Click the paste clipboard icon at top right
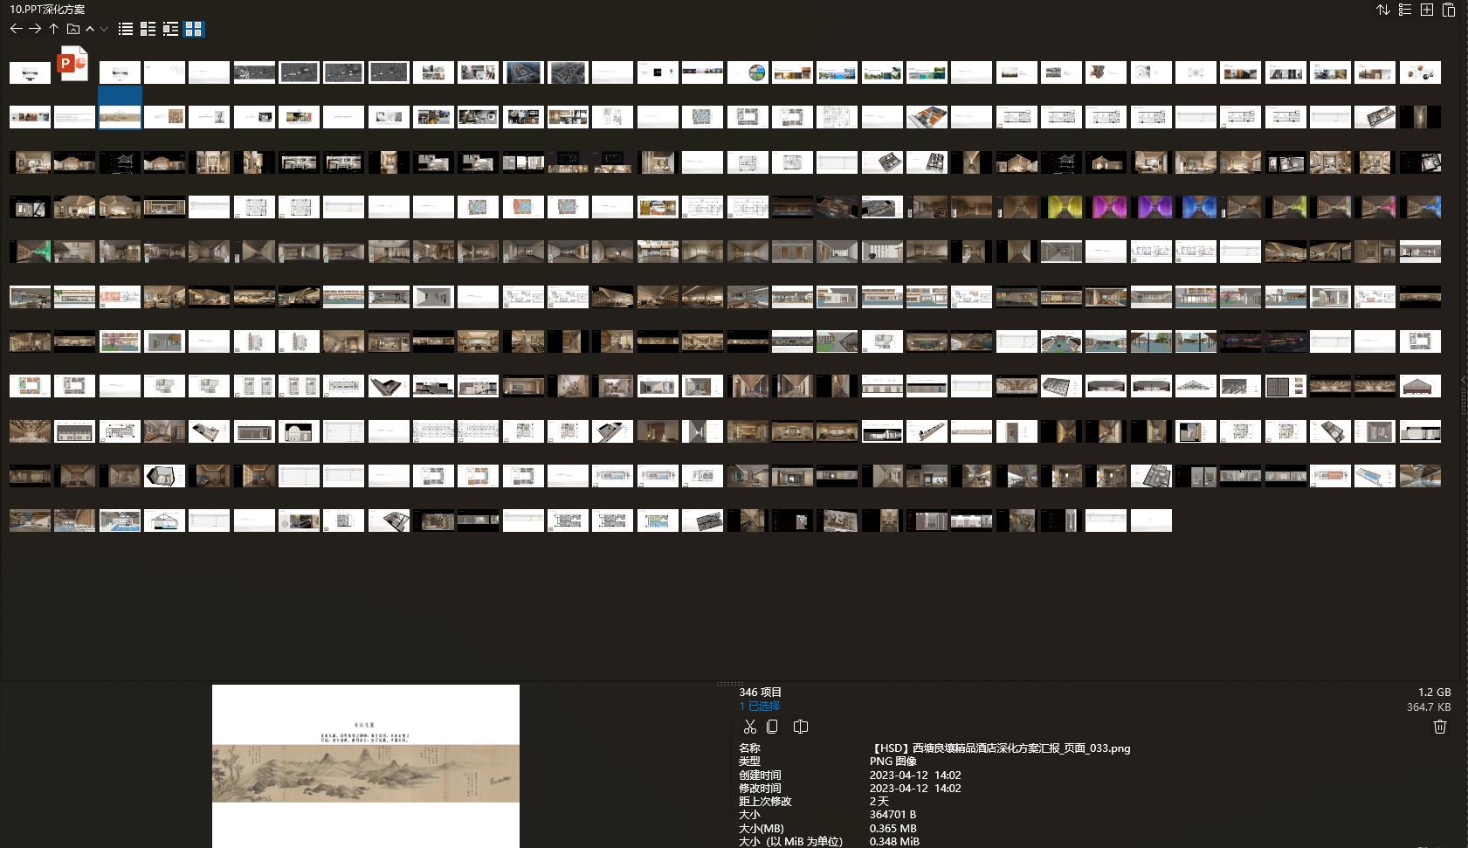 click(1449, 10)
